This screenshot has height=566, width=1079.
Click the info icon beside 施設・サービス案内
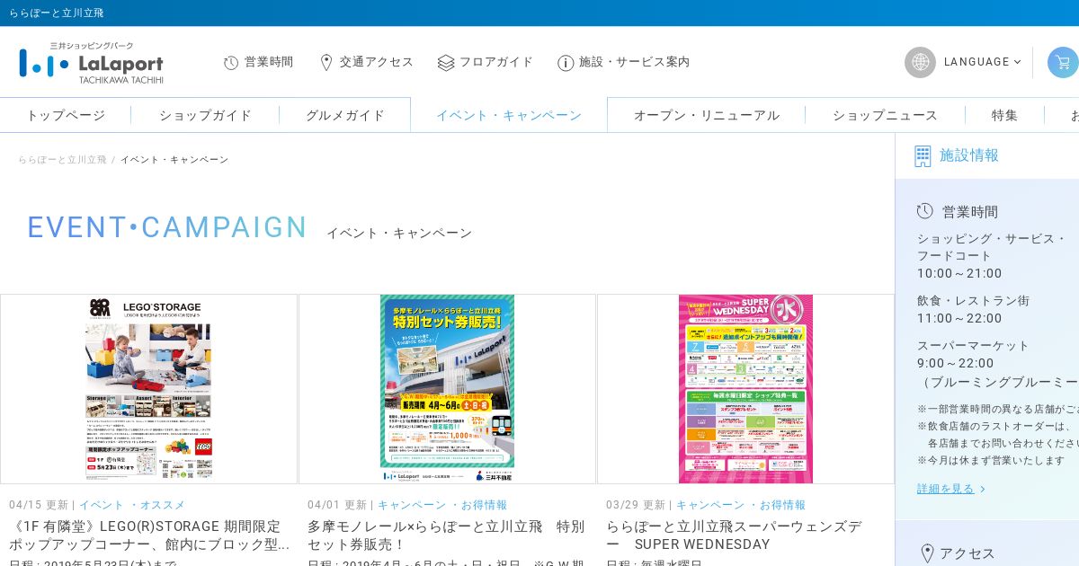coord(566,62)
